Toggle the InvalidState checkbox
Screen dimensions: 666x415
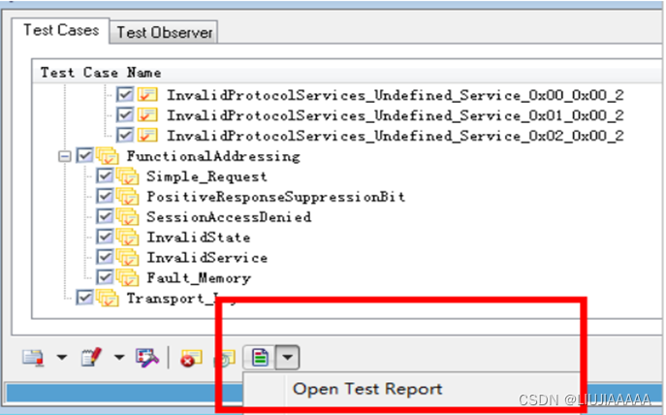pos(105,237)
